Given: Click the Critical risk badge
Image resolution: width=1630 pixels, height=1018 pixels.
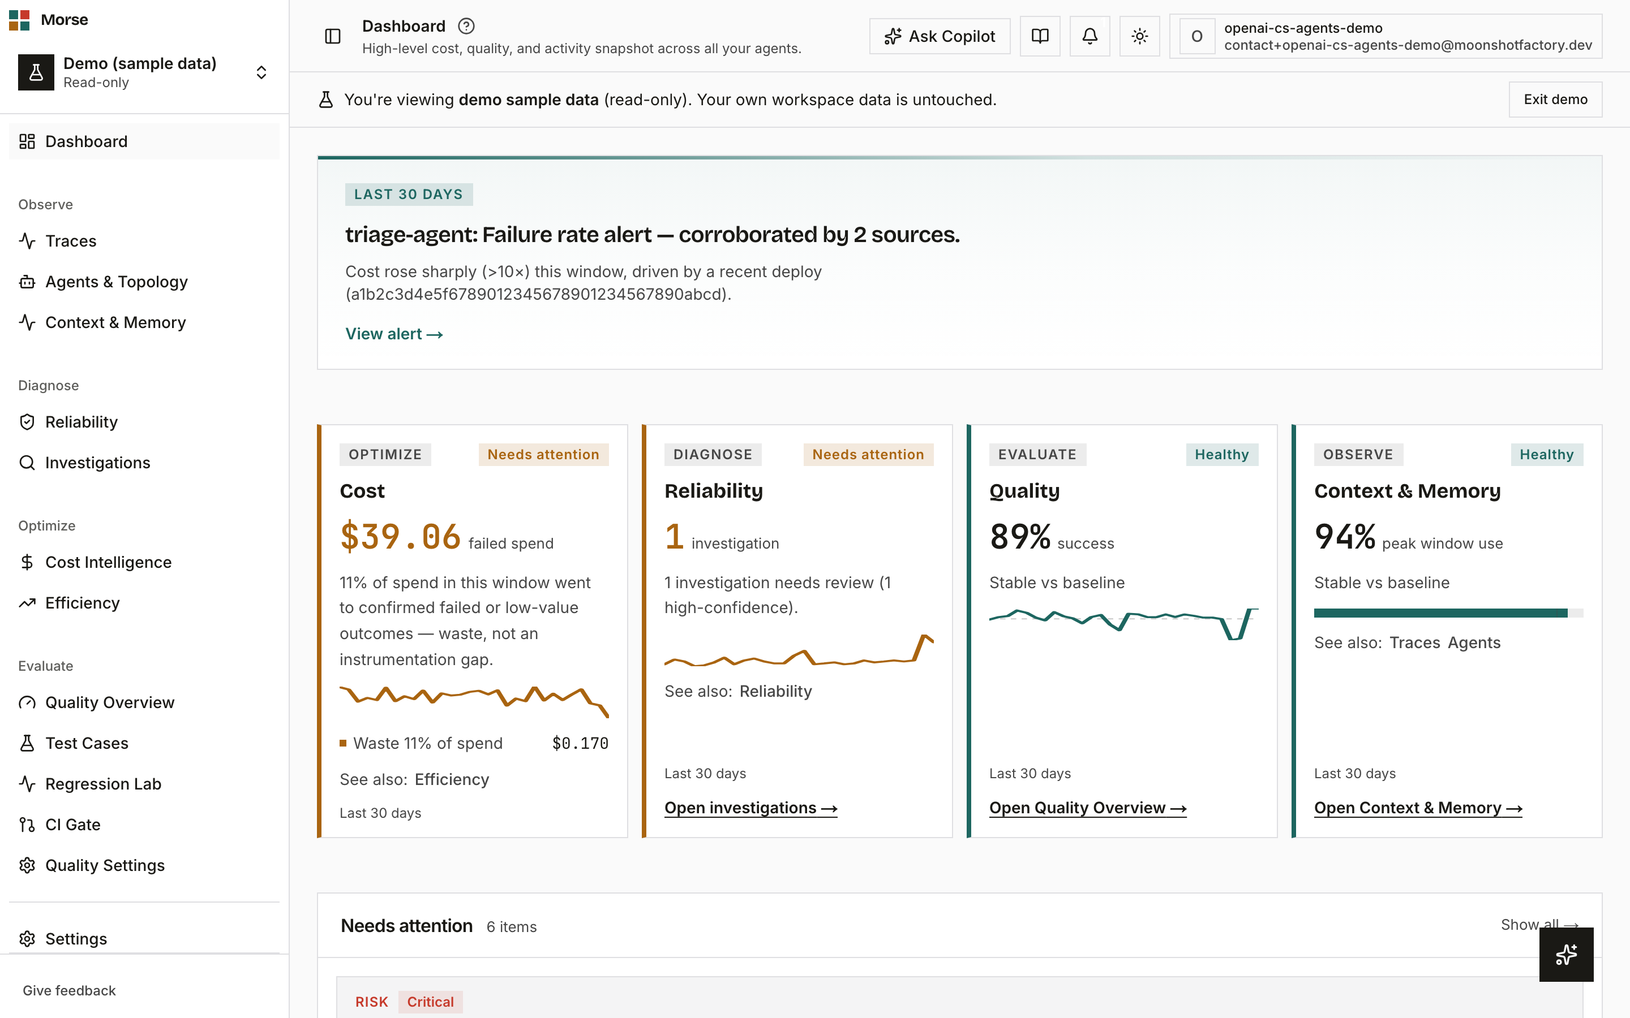Looking at the screenshot, I should (430, 1002).
